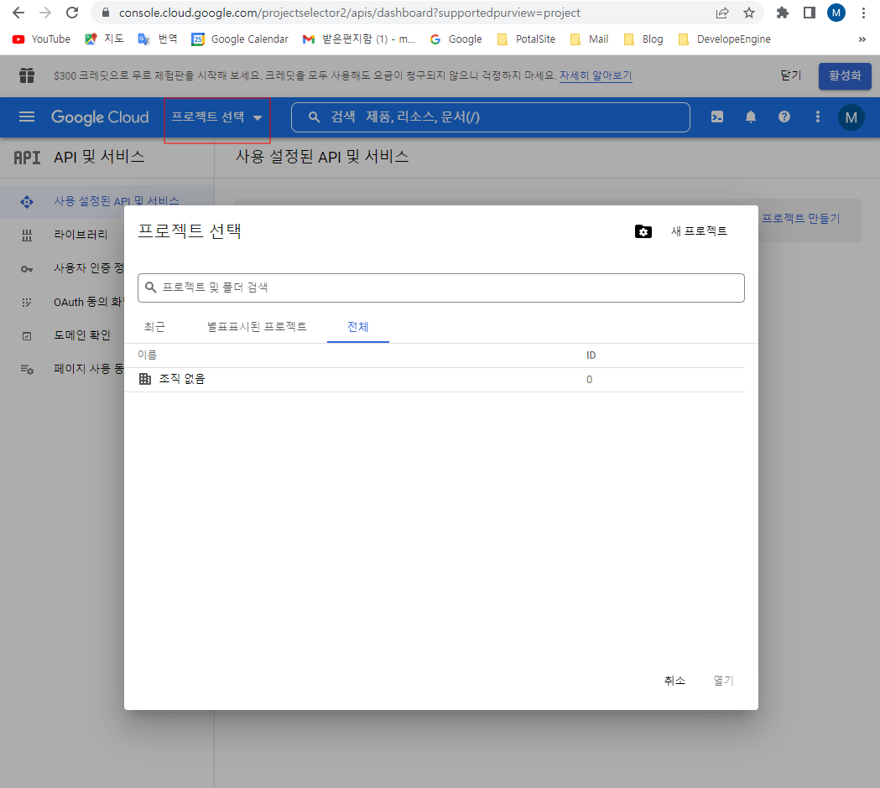This screenshot has width=880, height=788.
Task: Open the Mail bookmark folder
Action: [x=589, y=39]
